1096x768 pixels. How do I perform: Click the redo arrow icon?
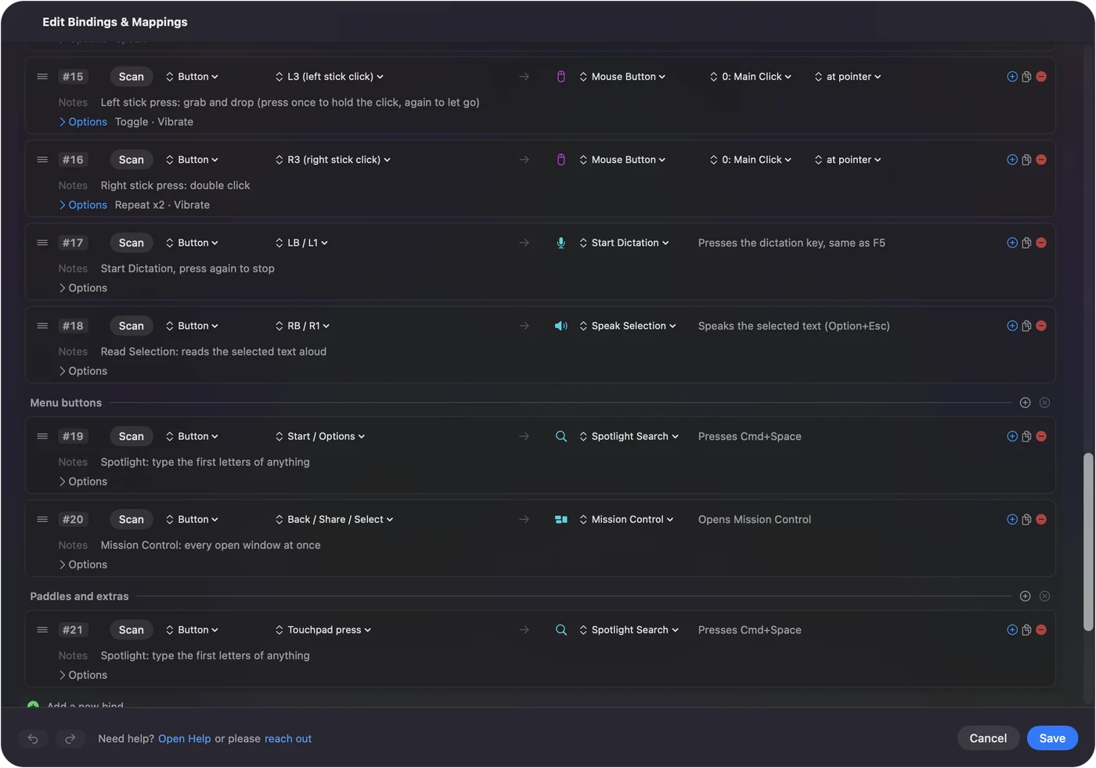click(x=70, y=738)
